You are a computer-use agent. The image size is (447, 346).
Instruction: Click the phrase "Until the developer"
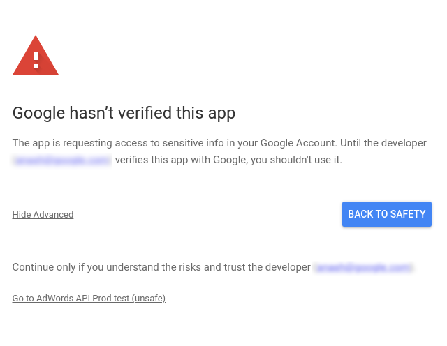pyautogui.click(x=383, y=143)
